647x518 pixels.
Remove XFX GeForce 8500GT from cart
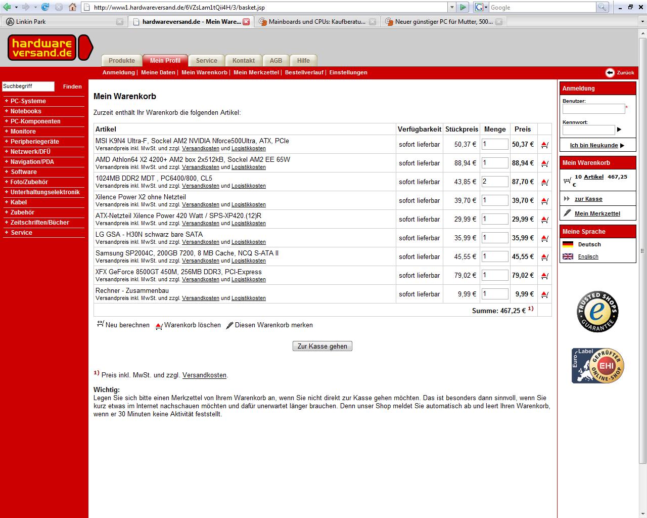(544, 276)
